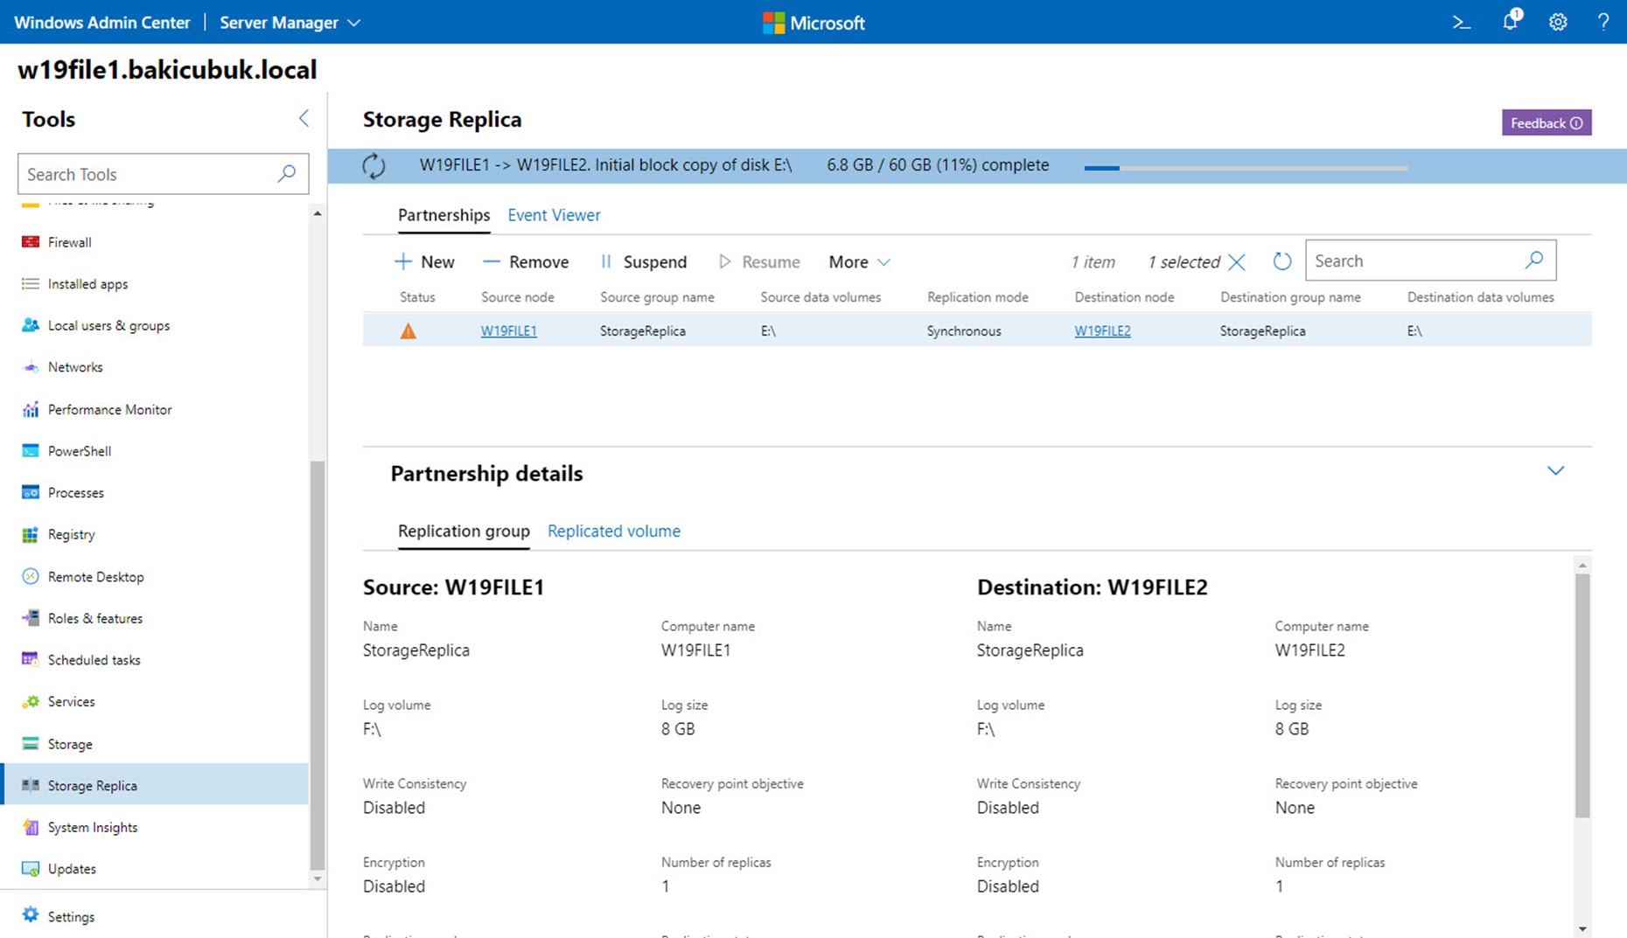Open the PowerShell console icon in header
1627x938 pixels.
pyautogui.click(x=1461, y=23)
